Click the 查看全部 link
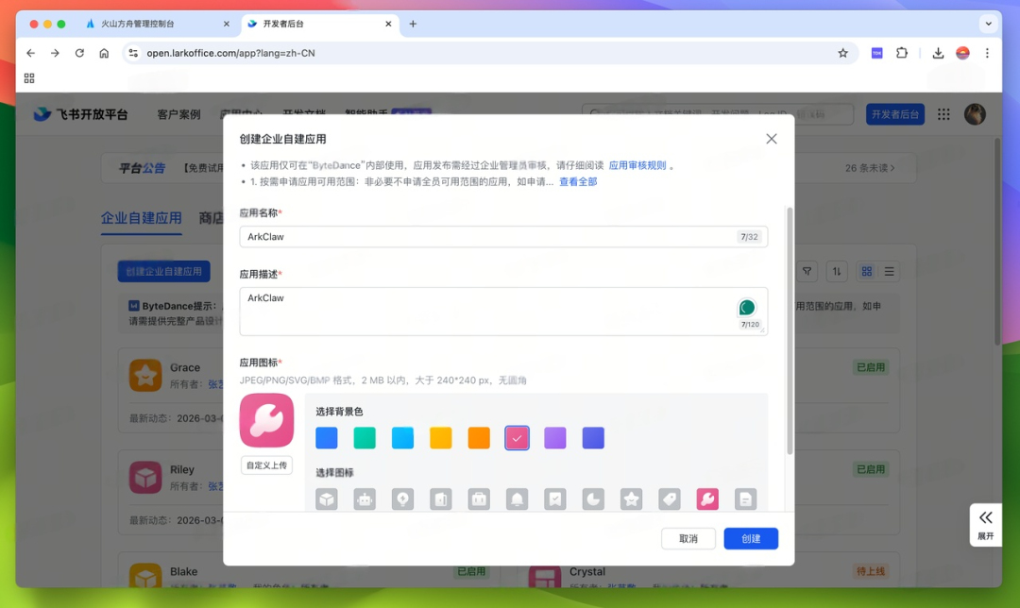Viewport: 1020px width, 608px height. pos(578,181)
